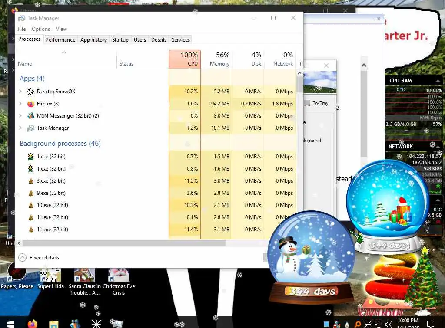Sort processes by Disk column
Screen dimensions: 445x328
click(x=248, y=59)
